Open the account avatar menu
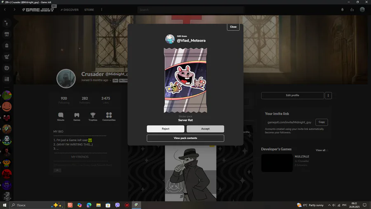Image resolution: width=371 pixels, height=209 pixels. point(362,9)
